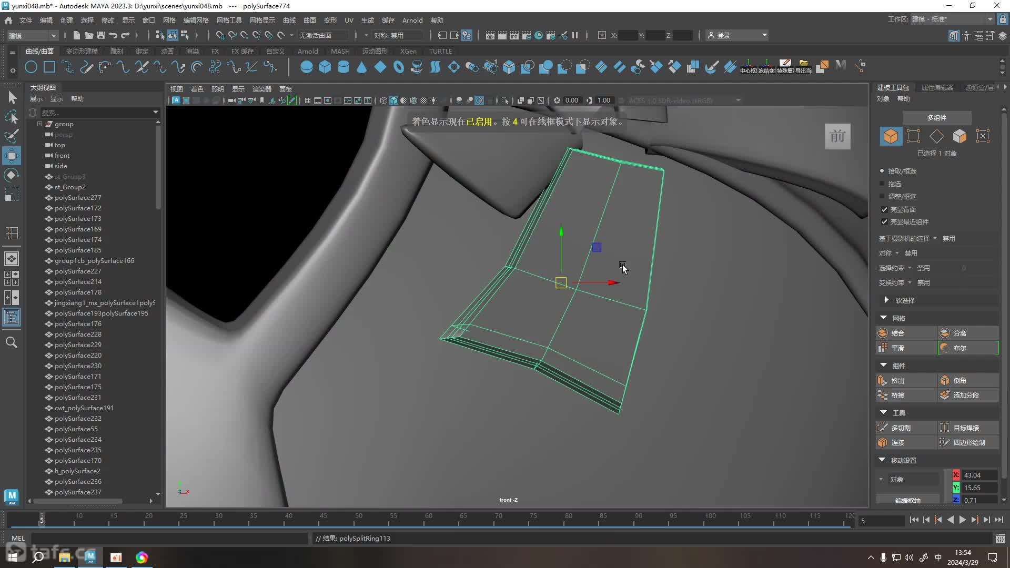Toggle the 亮显背面 checkbox
This screenshot has width=1010, height=568.
[884, 209]
